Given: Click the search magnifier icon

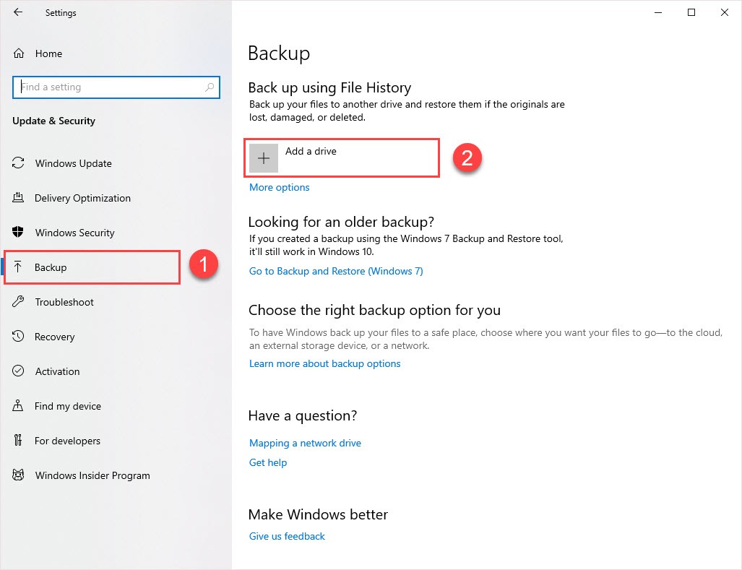Looking at the screenshot, I should (209, 87).
